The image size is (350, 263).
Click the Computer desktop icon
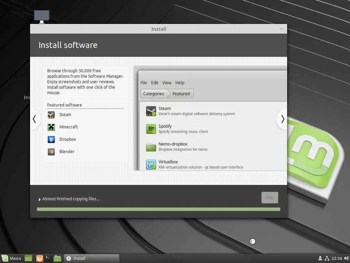tap(41, 17)
